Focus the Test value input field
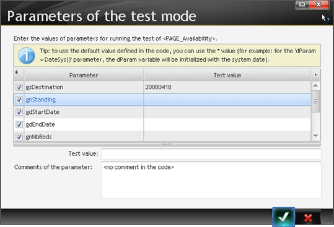 point(211,154)
